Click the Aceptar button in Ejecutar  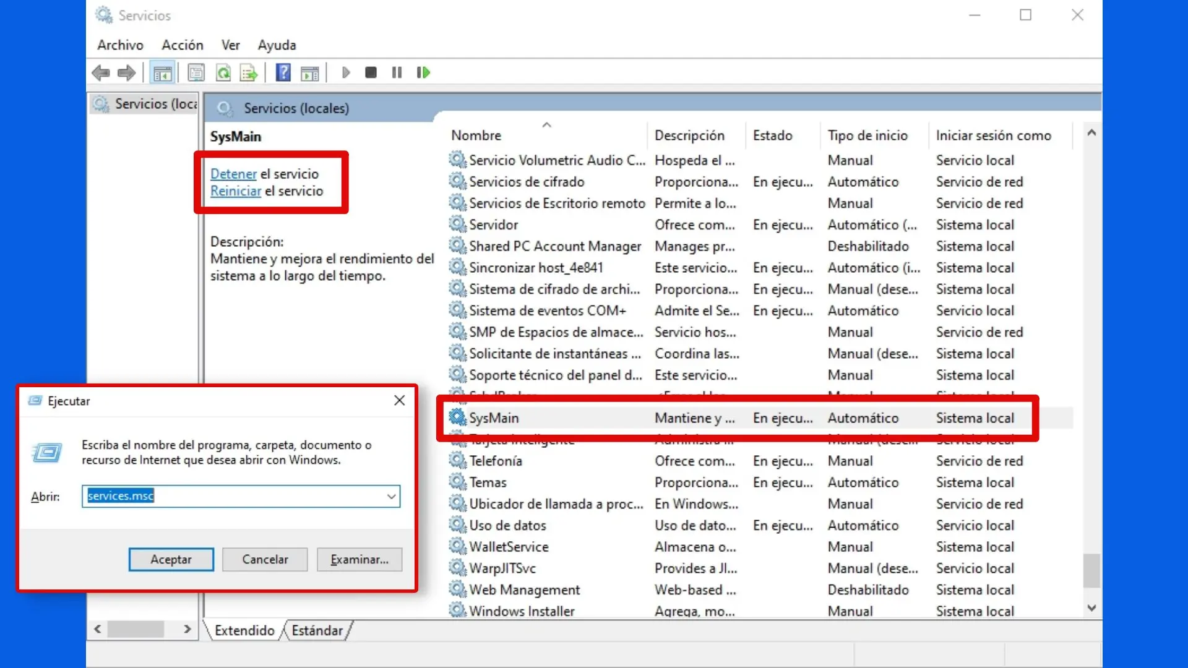pyautogui.click(x=171, y=559)
